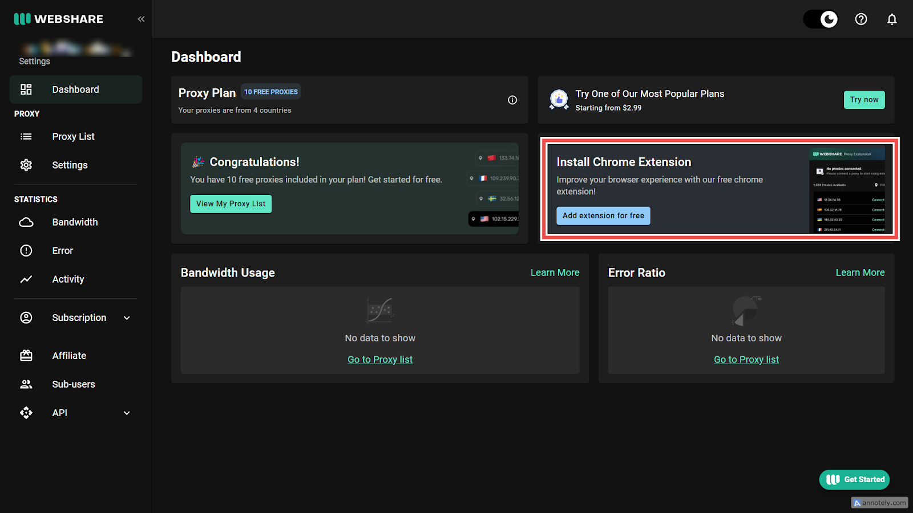Open Error statistics
This screenshot has width=913, height=513.
(76, 251)
